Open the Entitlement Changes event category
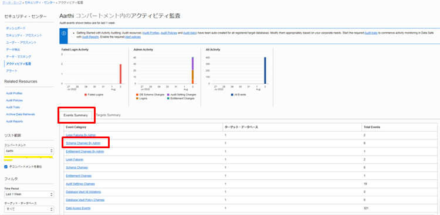 click(79, 176)
